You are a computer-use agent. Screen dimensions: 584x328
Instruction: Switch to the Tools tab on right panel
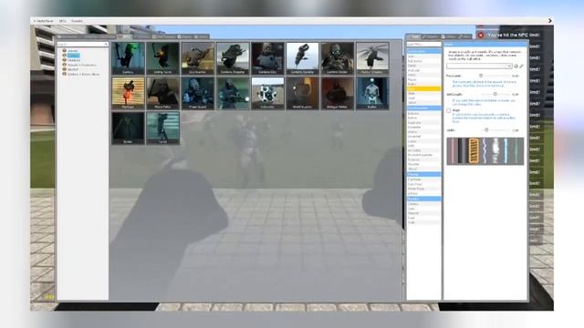(x=413, y=36)
